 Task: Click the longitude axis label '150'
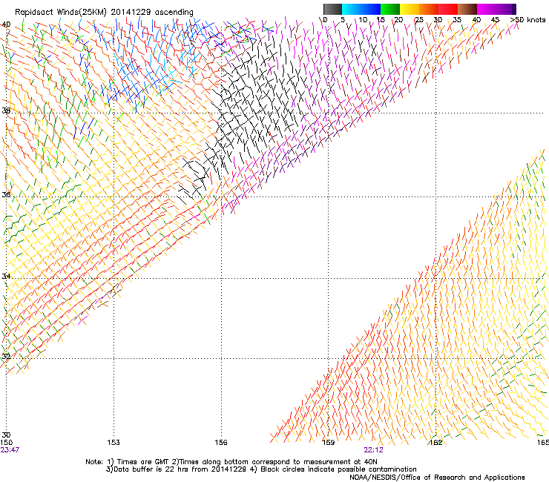[6, 443]
